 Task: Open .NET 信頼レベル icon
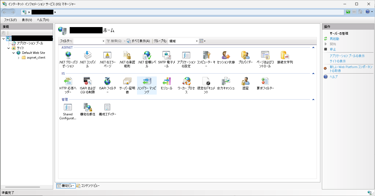(x=147, y=59)
